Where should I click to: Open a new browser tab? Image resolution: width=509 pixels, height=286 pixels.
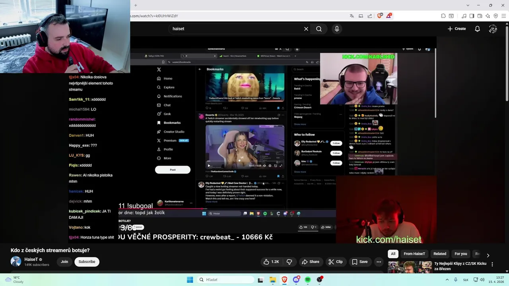[136, 5]
